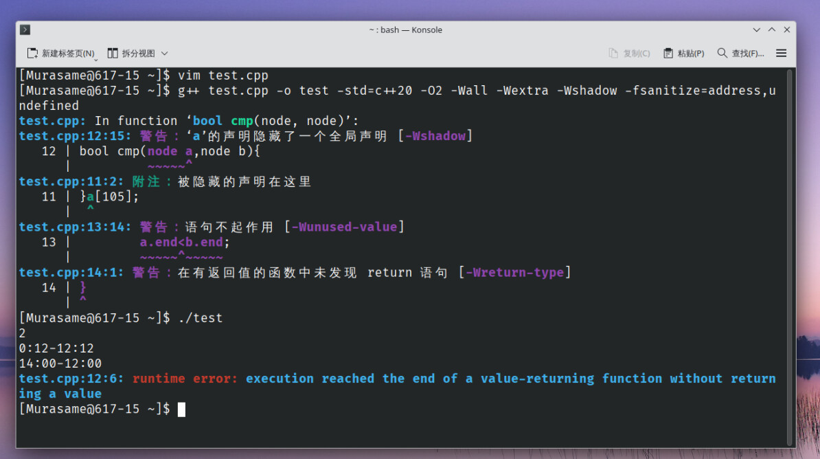Click the 'test.cpp:12:6:' runtime error location

pos(71,379)
